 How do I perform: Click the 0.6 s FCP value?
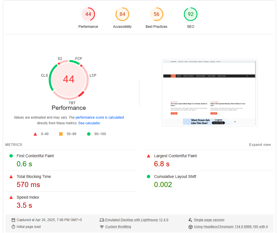[24, 164]
